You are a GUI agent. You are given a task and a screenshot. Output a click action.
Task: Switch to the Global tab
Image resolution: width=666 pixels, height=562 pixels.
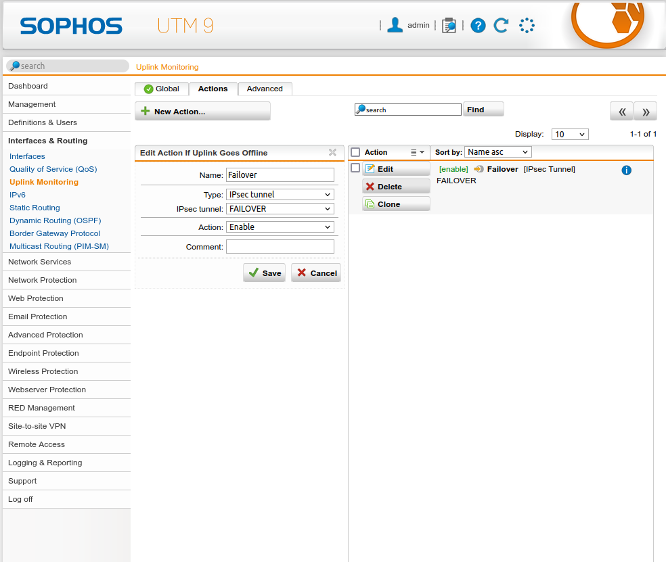pos(161,89)
